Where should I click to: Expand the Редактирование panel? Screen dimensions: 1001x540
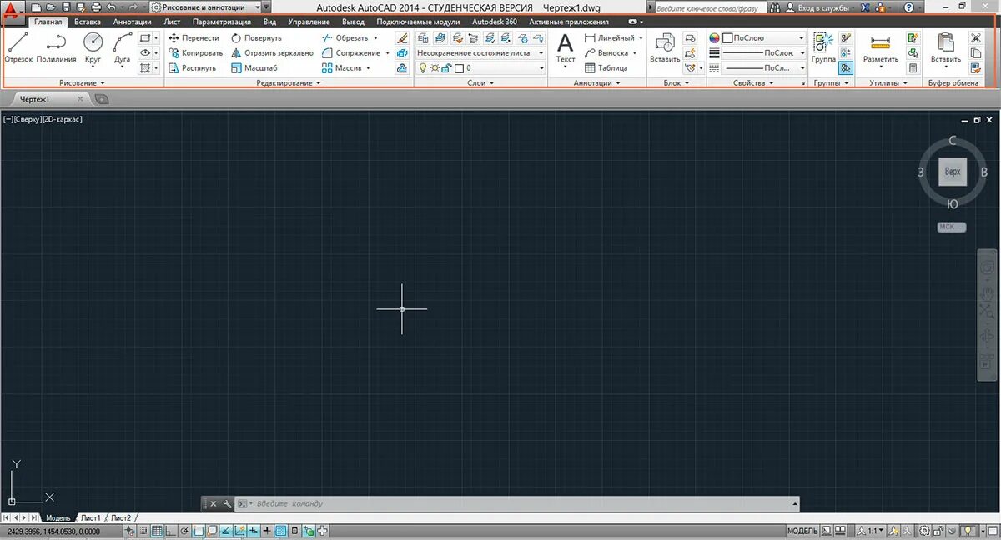point(289,83)
